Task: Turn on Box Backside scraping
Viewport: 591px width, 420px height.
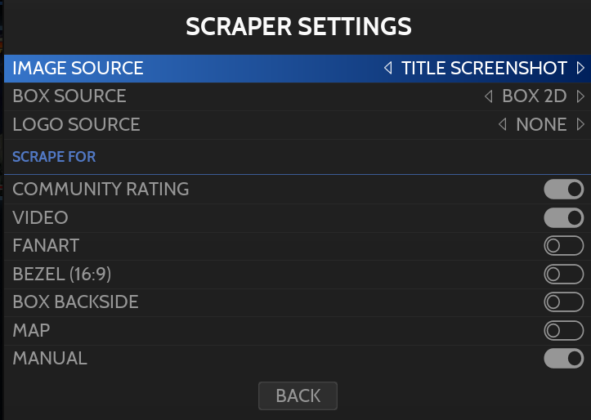Action: point(564,302)
